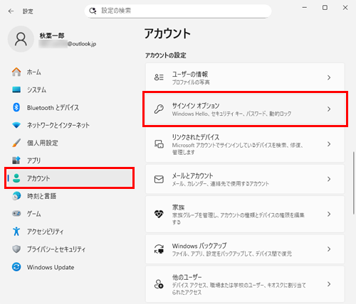Click the 設定の検索 search field
Viewport: 356px width, 304px height.
[x=178, y=11]
